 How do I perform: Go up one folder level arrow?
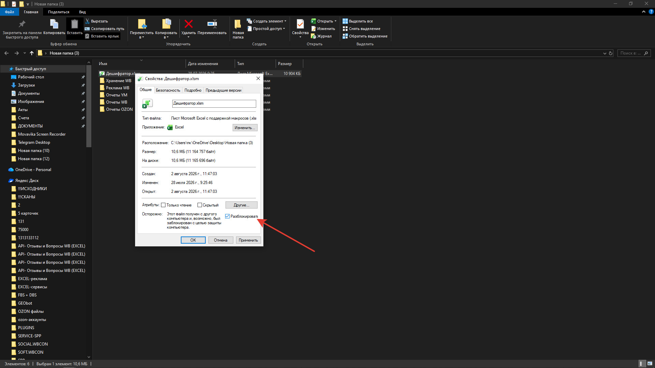point(32,53)
